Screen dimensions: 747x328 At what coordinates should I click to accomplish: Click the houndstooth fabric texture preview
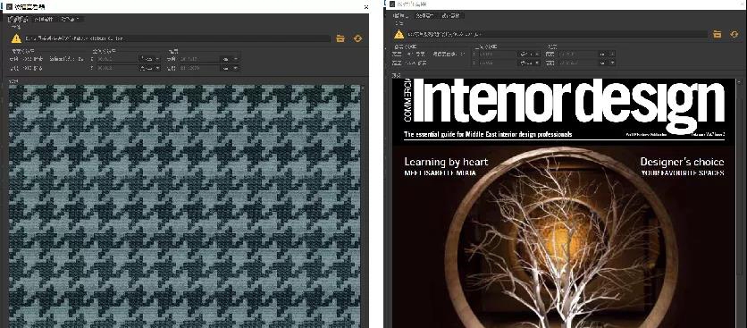pyautogui.click(x=185, y=206)
